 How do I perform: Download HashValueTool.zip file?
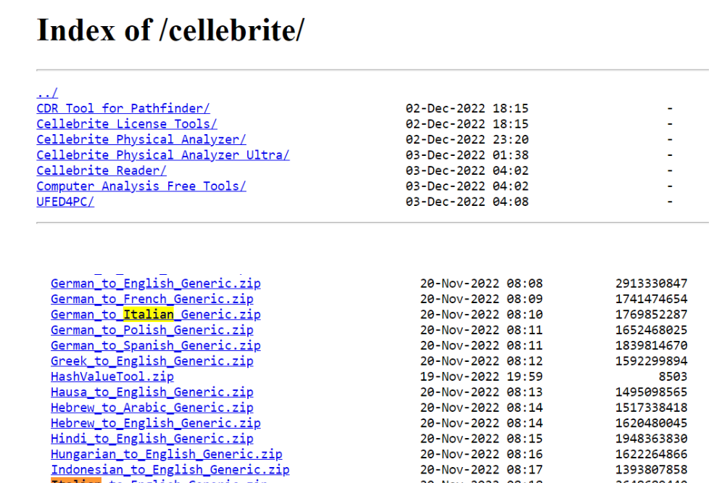click(x=112, y=376)
